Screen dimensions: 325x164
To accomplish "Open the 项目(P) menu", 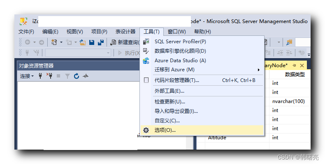I will pyautogui.click(x=99, y=32).
